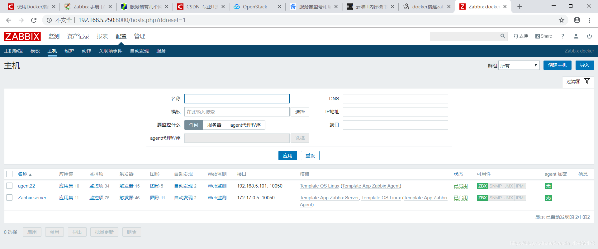Open the user profile icon
Viewport: 598px width, 249px height.
tap(576, 36)
